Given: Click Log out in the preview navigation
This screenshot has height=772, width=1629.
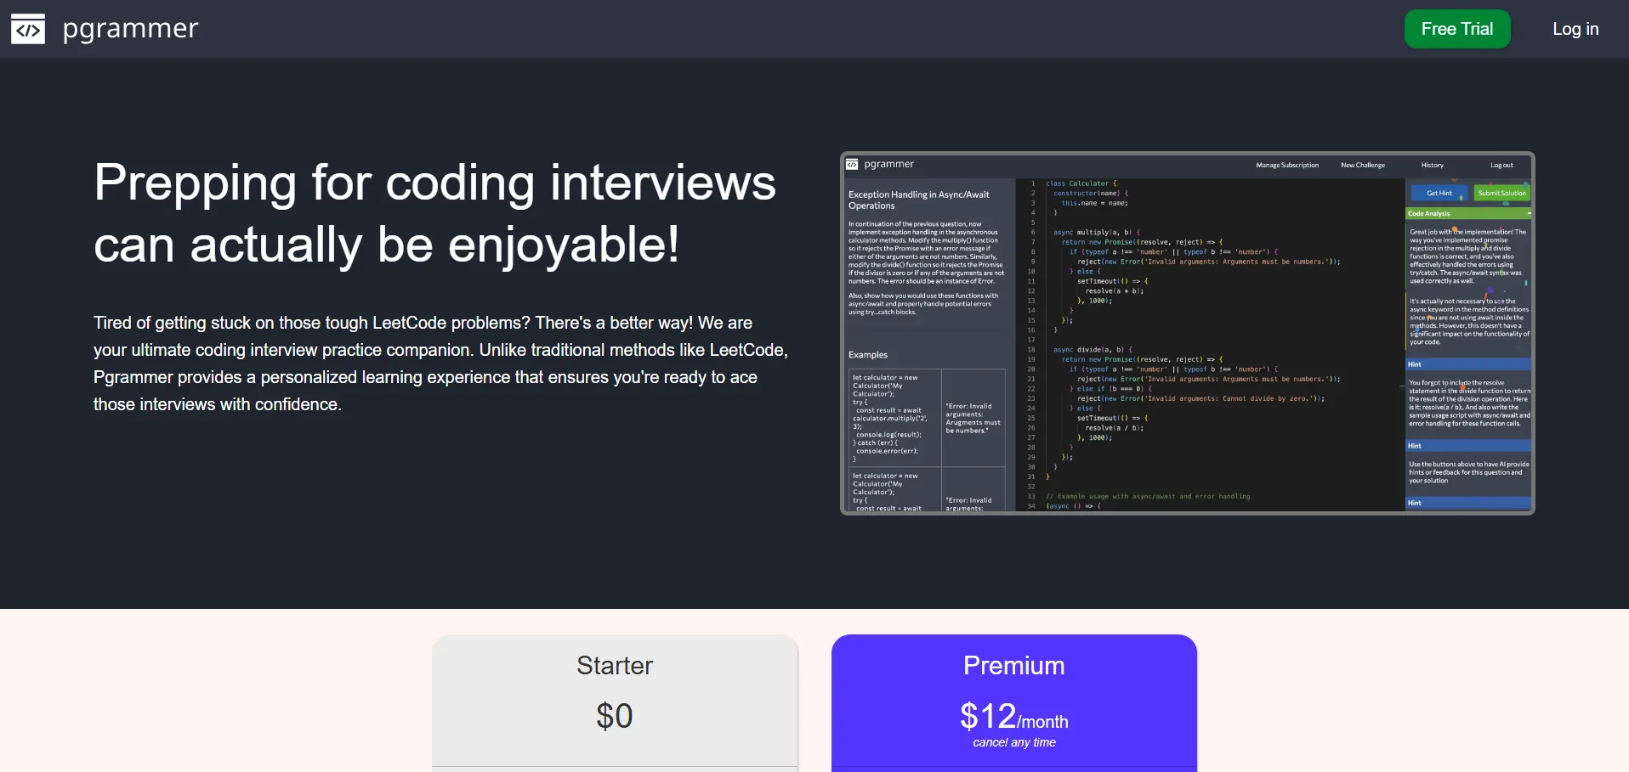Looking at the screenshot, I should pos(1501,166).
